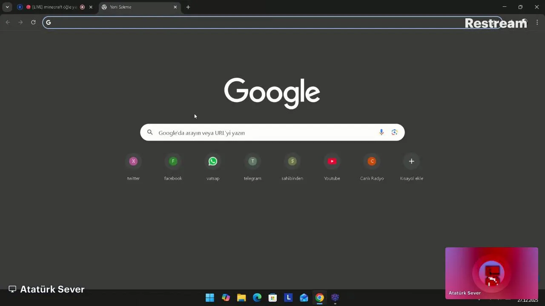Click the Google logo
Viewport: 545px width, 306px height.
[272, 93]
